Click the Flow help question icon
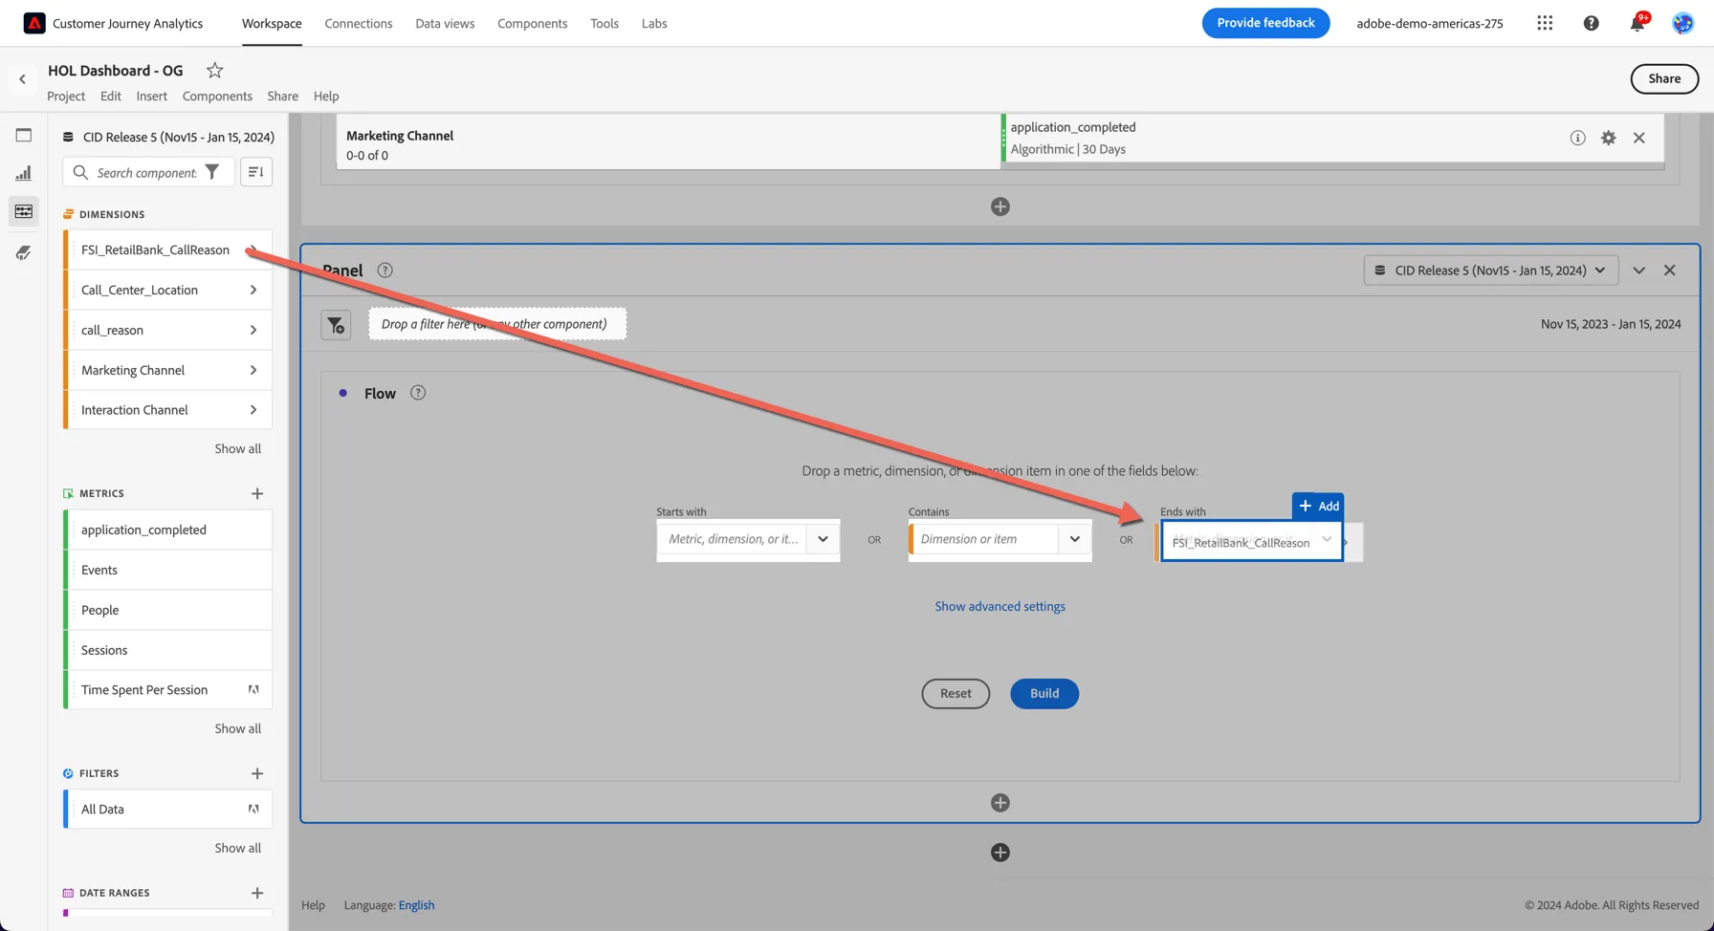1714x931 pixels. (x=418, y=393)
